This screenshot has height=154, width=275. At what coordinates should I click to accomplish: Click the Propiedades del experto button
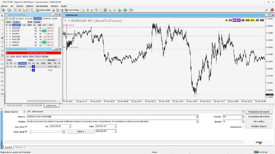(x=259, y=111)
